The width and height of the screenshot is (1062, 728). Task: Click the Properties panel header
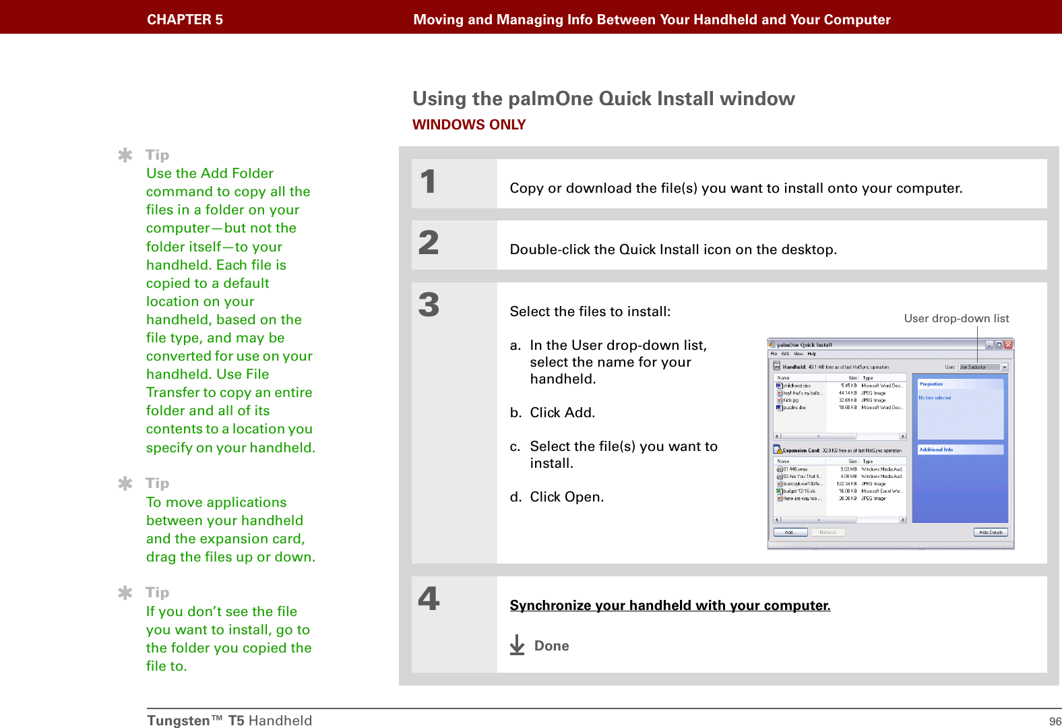960,384
